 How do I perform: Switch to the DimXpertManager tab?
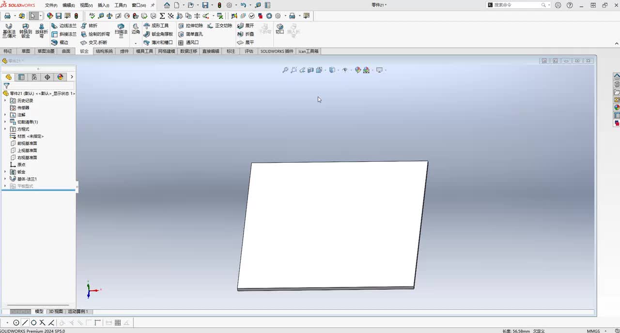(x=47, y=77)
